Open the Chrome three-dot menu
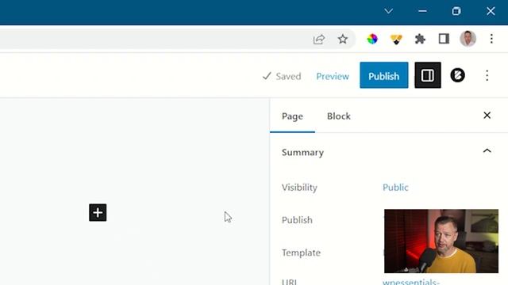Screen dimensions: 508x285 pos(491,39)
